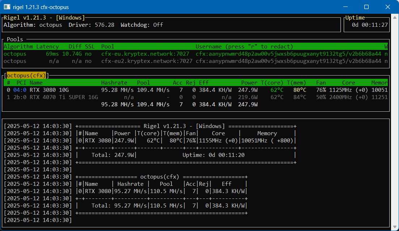Click the 1125MHz core clock value
The width and height of the screenshot is (399, 231).
coord(340,90)
